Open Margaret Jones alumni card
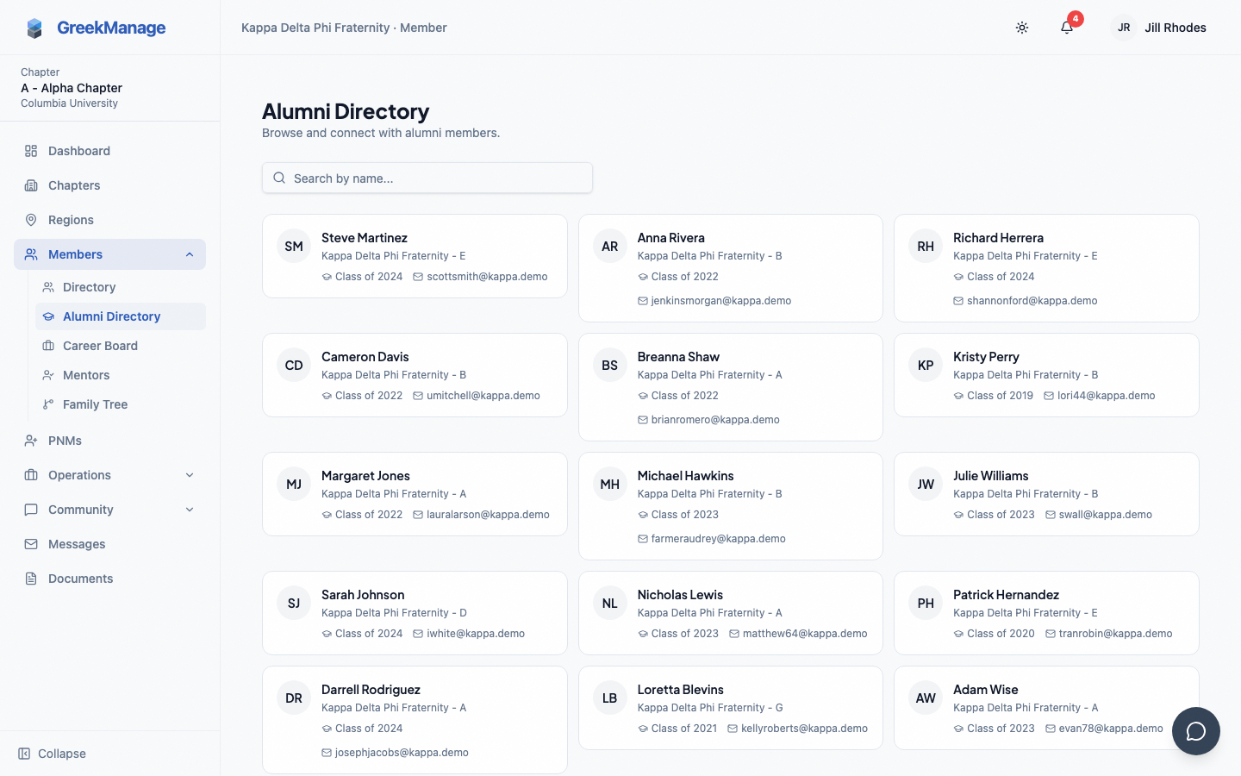 click(415, 494)
